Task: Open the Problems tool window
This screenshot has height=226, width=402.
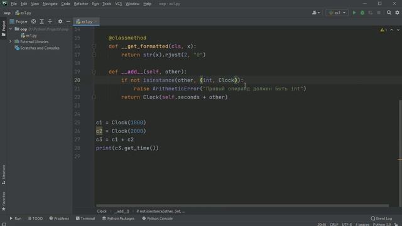Action: (x=59, y=218)
